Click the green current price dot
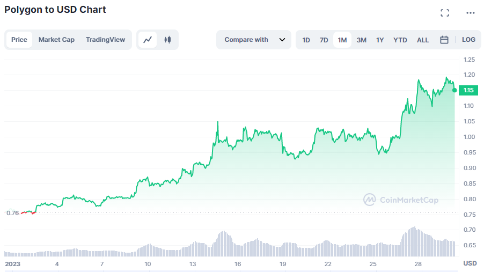The height and width of the screenshot is (272, 484). [454, 90]
